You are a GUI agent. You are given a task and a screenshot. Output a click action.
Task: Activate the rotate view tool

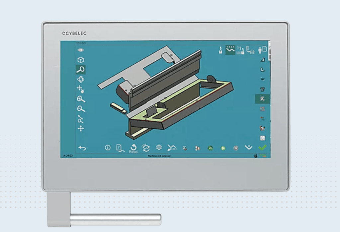(x=80, y=79)
